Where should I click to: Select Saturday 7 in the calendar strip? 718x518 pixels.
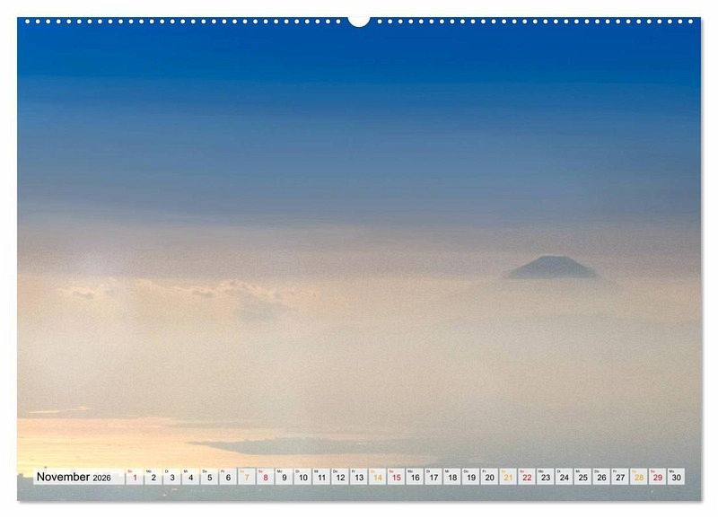coord(247,477)
